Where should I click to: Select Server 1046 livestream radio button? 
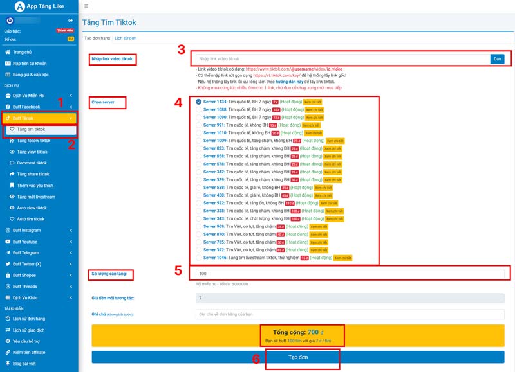(x=198, y=258)
